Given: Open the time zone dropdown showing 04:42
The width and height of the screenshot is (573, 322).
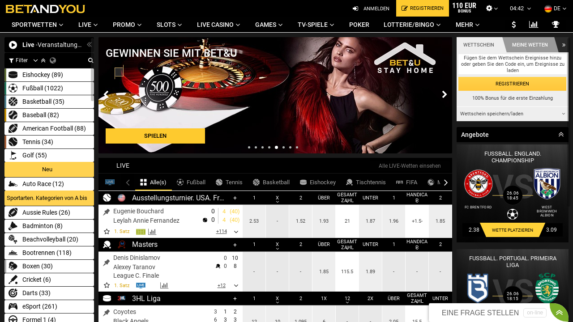Looking at the screenshot, I should click(x=520, y=8).
